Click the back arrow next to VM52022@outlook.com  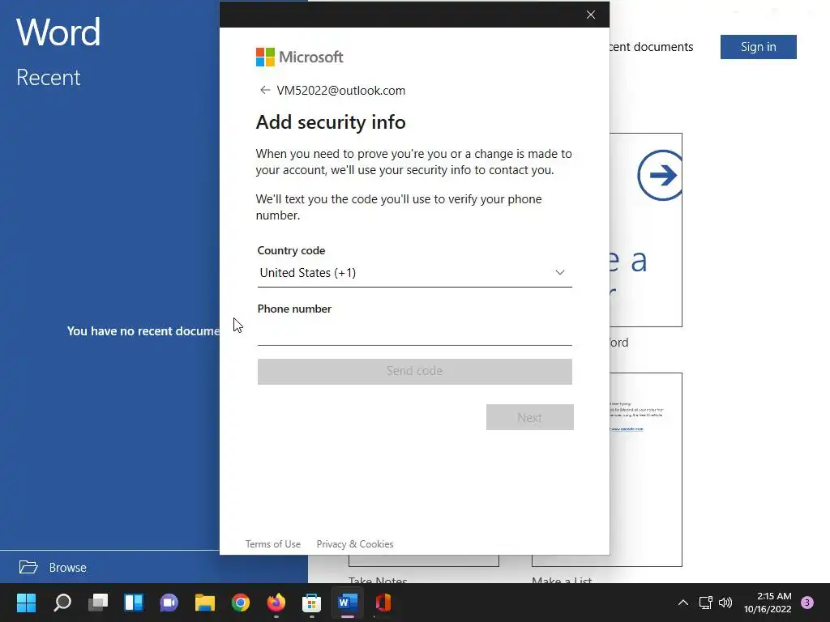tap(265, 91)
